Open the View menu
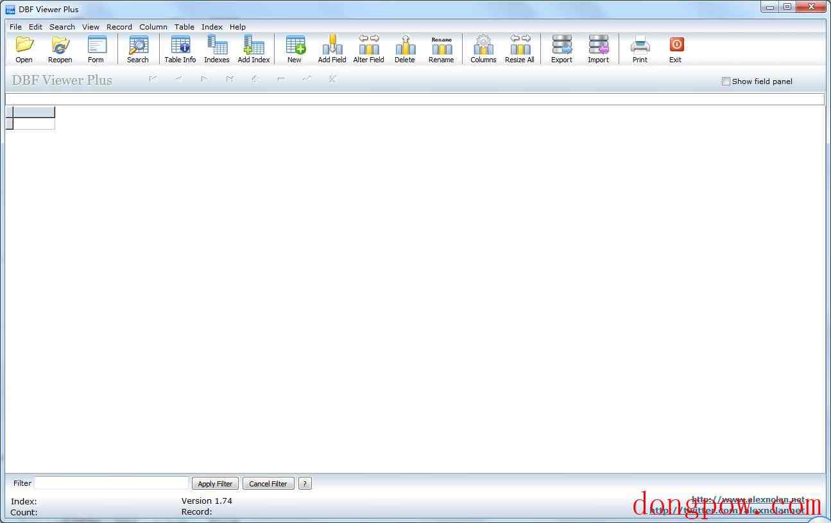Viewport: 831px width, 523px height. [x=91, y=27]
